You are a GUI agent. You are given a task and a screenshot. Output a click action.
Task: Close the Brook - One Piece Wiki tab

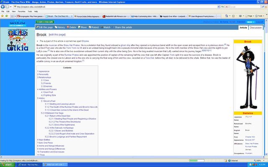pos(72,16)
